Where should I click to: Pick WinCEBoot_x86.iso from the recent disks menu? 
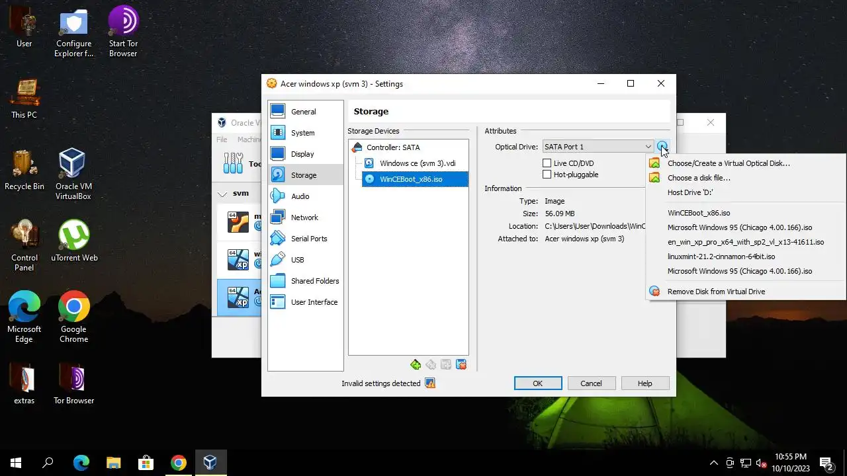tap(746, 213)
